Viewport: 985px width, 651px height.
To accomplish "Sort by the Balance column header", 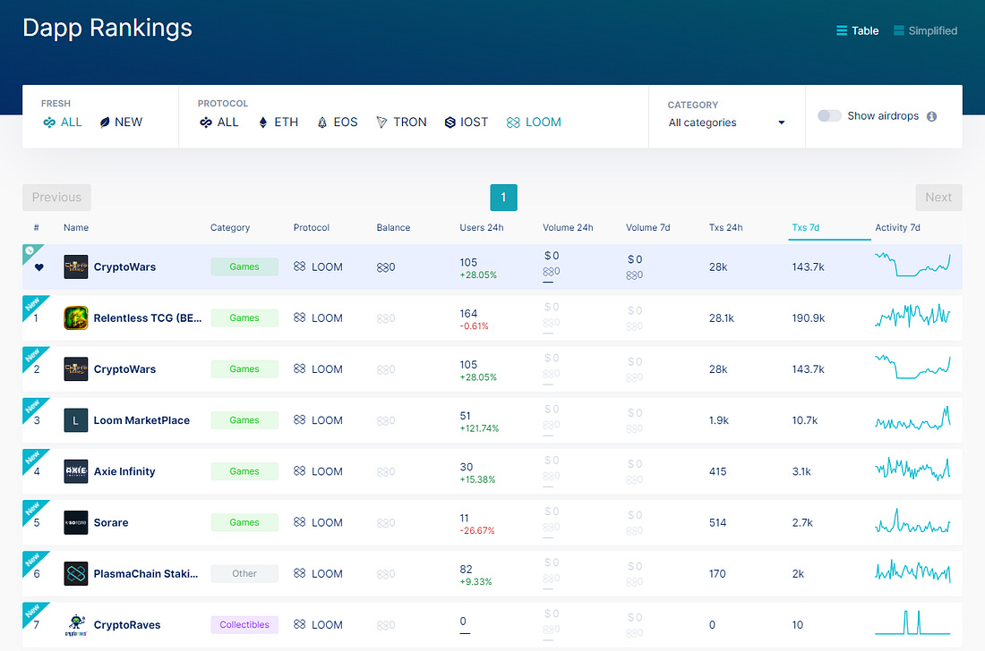I will coord(393,228).
